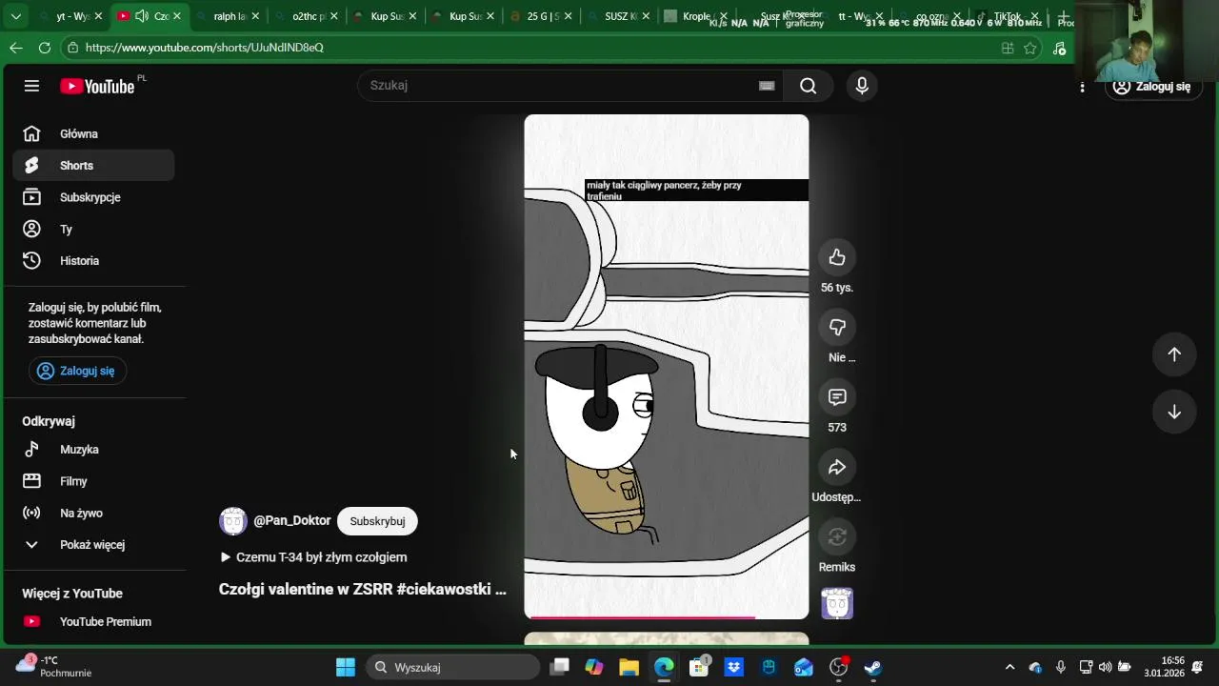The width and height of the screenshot is (1219, 686).
Task: Open Główna in the sidebar
Action: tap(93, 133)
